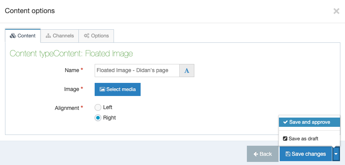
Task: Click the floppy disk icon on Save changes
Action: 288,154
